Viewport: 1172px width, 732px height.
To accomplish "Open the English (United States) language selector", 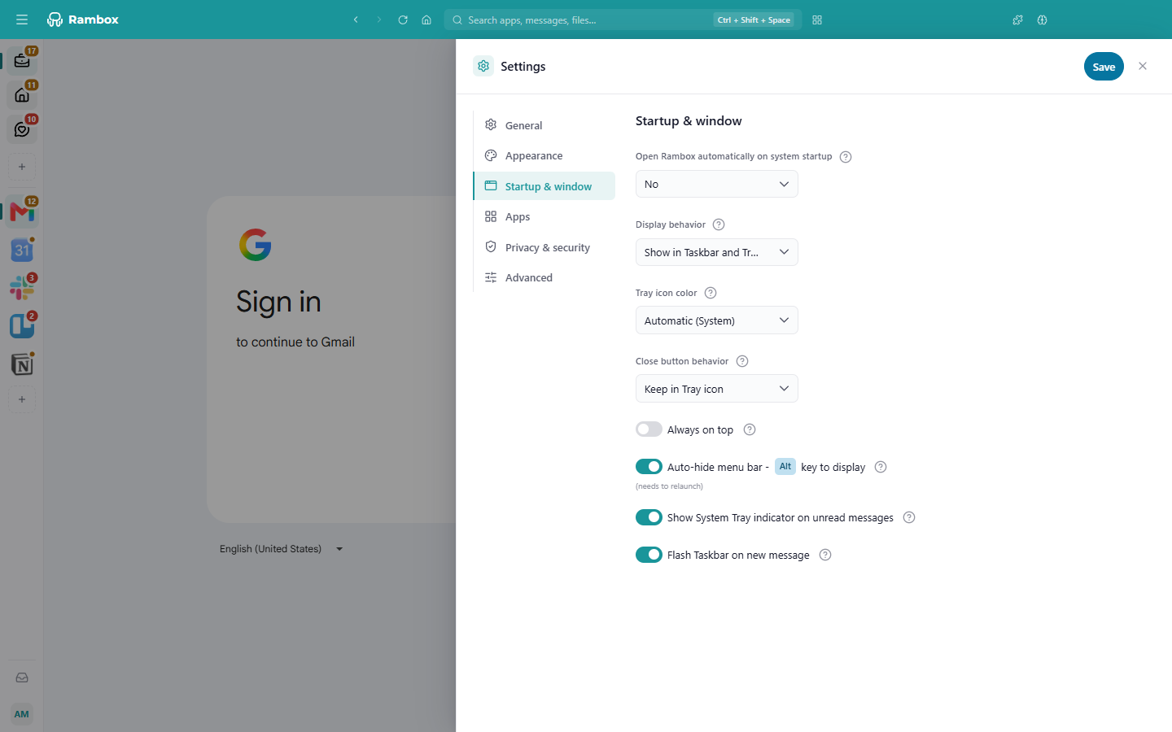I will coord(281,549).
